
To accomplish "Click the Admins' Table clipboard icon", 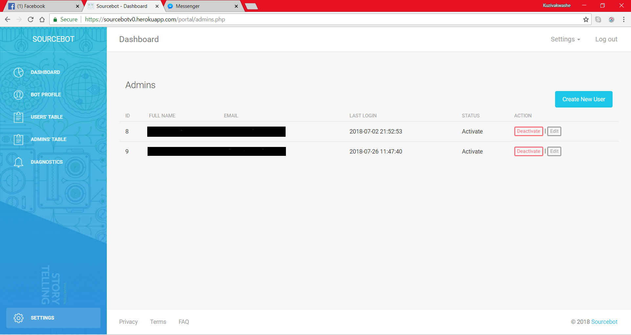I will point(18,139).
